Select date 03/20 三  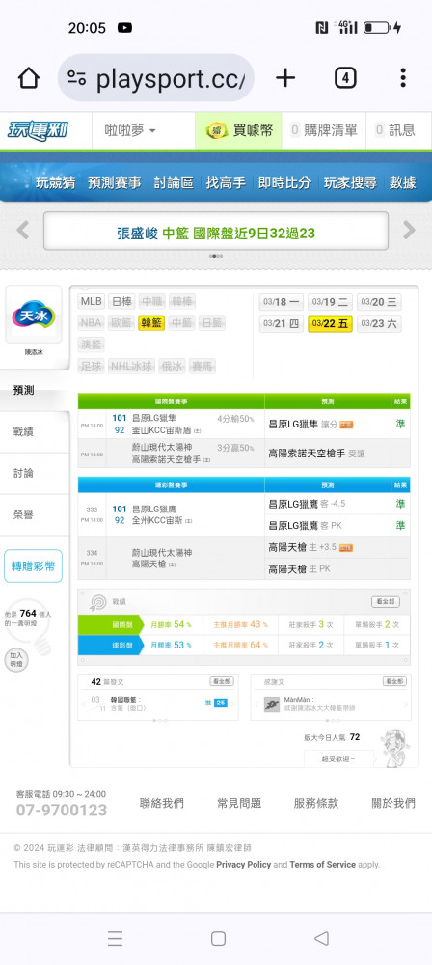379,301
